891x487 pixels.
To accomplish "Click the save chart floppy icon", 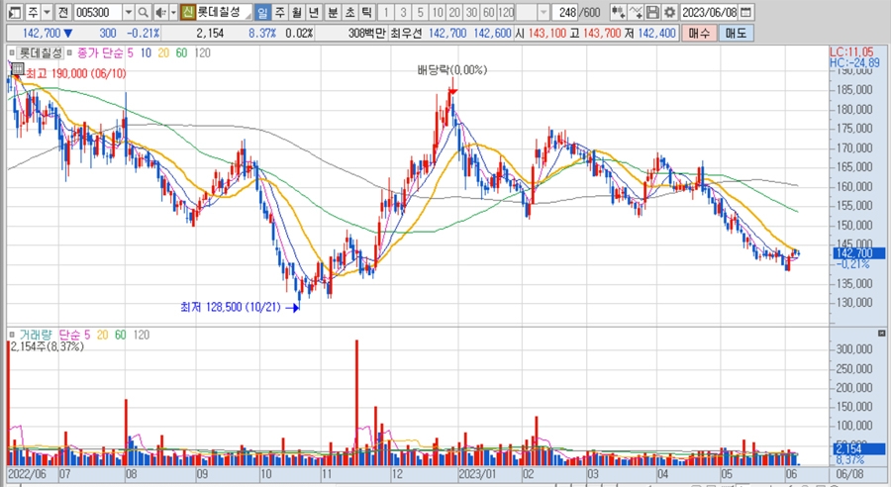I will 651,12.
